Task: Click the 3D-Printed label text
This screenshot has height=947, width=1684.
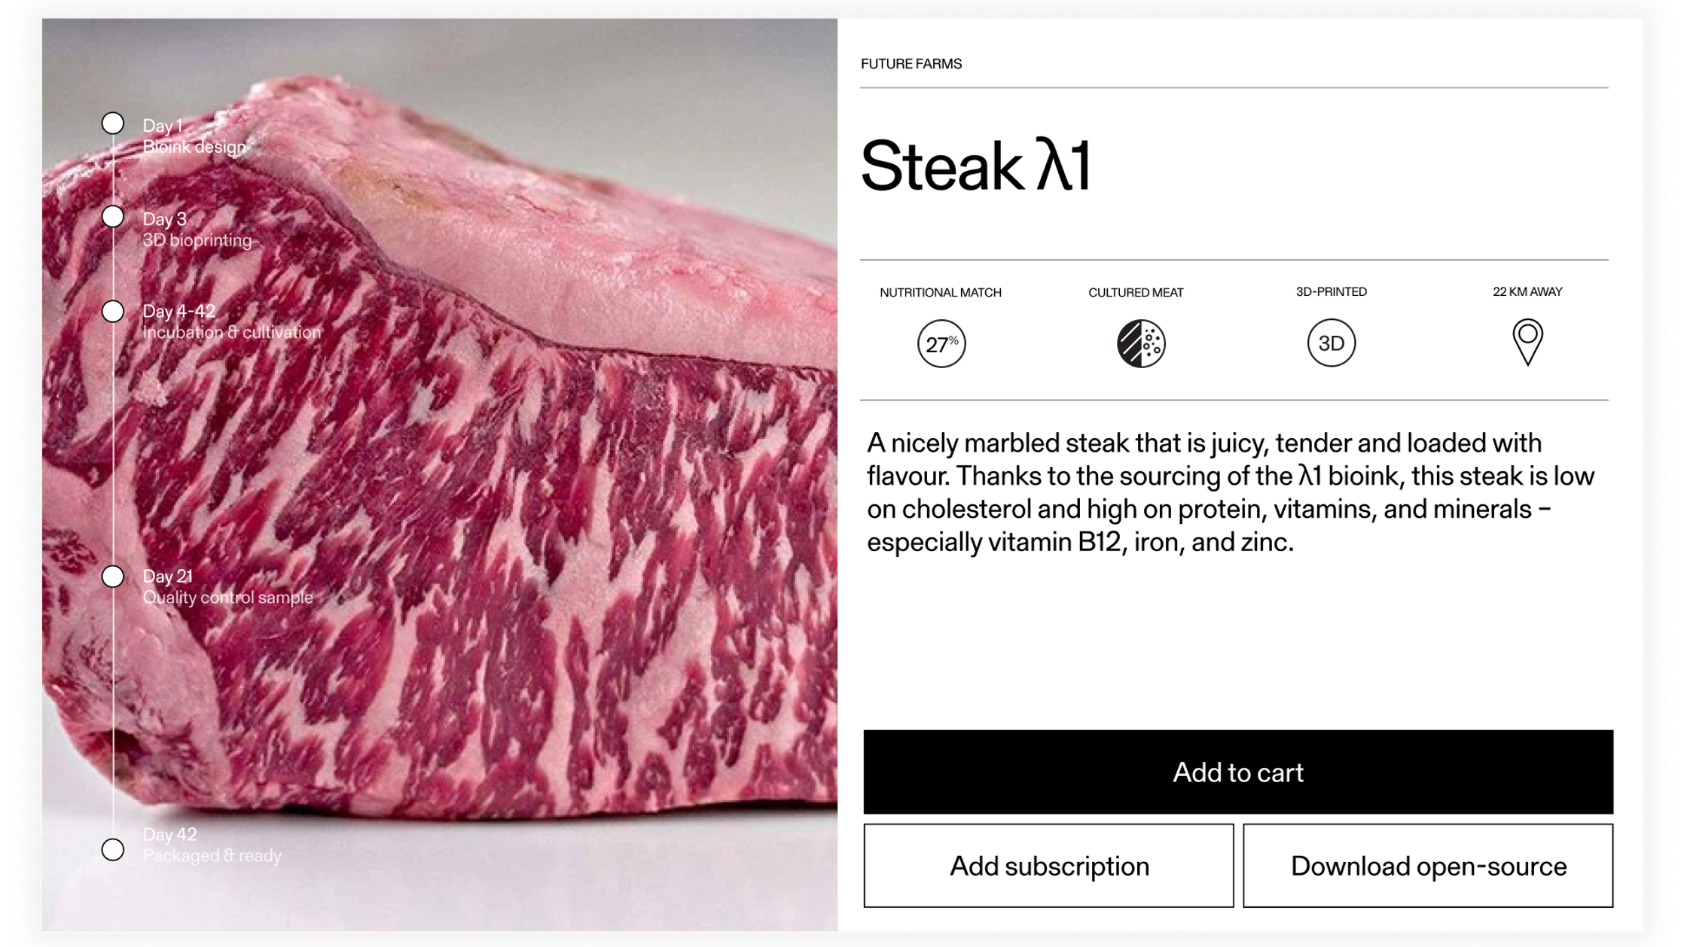Action: [1331, 292]
